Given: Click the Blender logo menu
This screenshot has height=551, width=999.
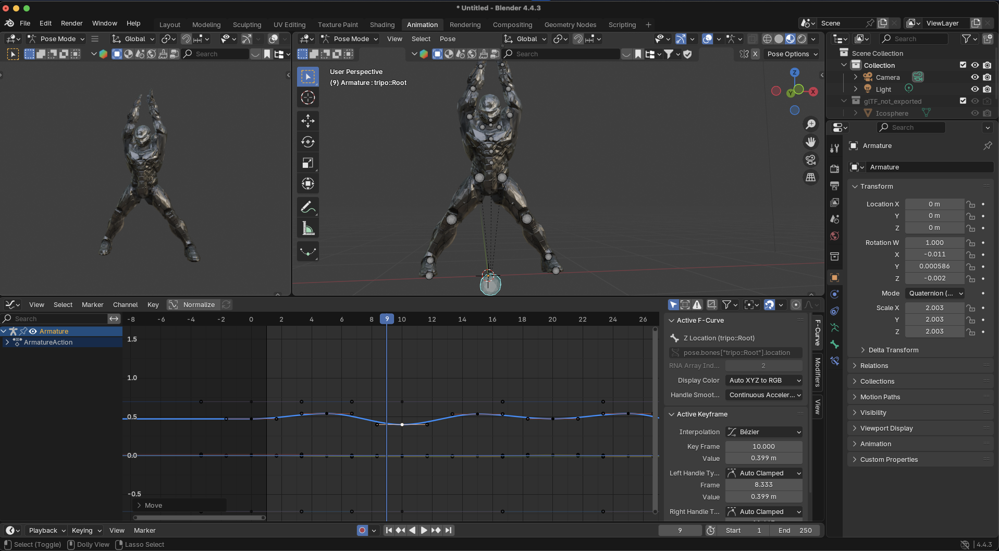Looking at the screenshot, I should click(9, 23).
